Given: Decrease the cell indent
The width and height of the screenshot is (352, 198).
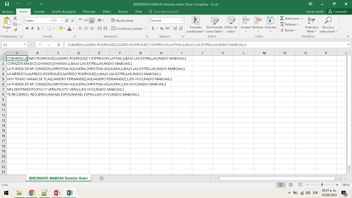Looking at the screenshot, I should [x=99, y=28].
